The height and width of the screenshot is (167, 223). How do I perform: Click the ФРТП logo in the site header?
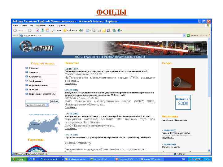[37, 46]
